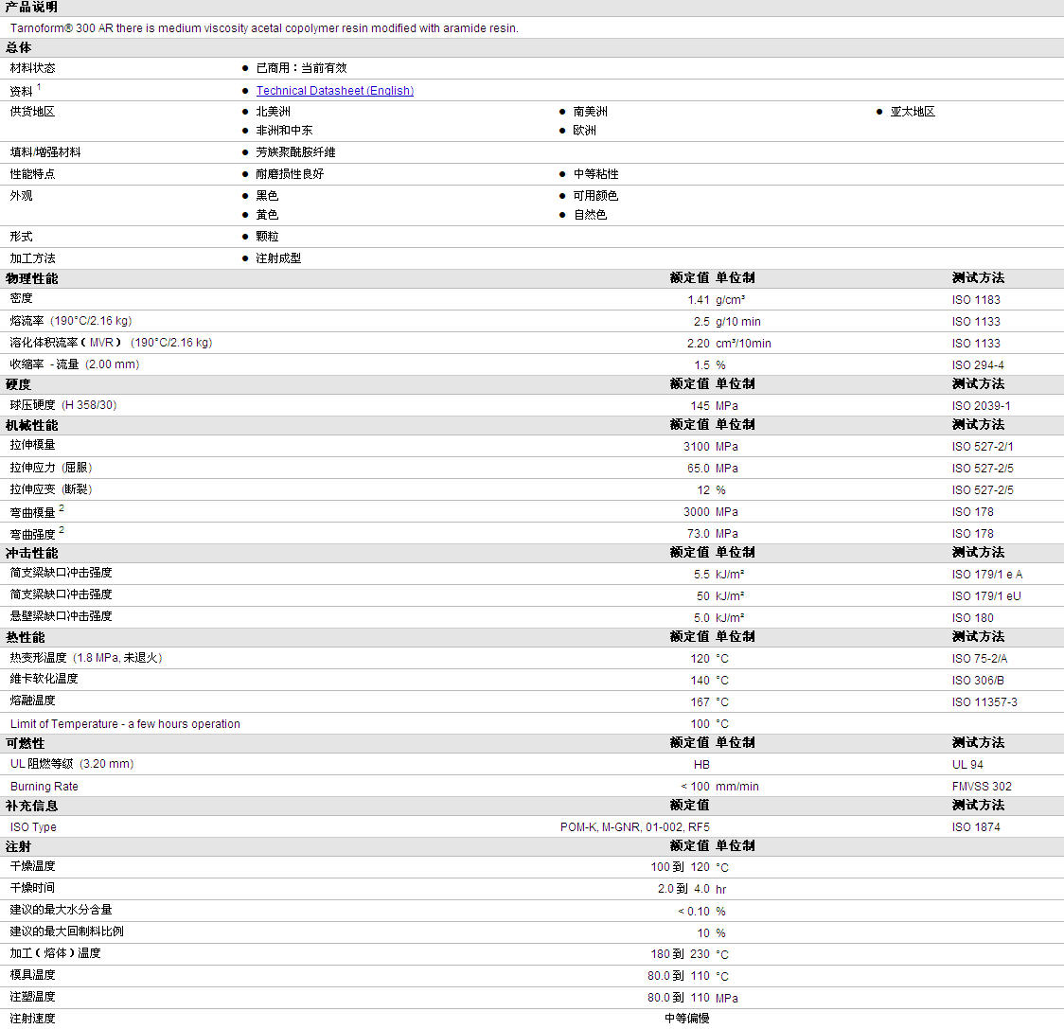Click the product description sentence about Tarnoform 300 AR
The image size is (1064, 1029).
[x=264, y=27]
